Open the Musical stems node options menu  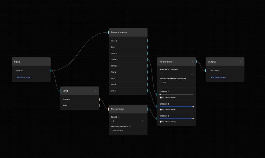tap(144, 32)
